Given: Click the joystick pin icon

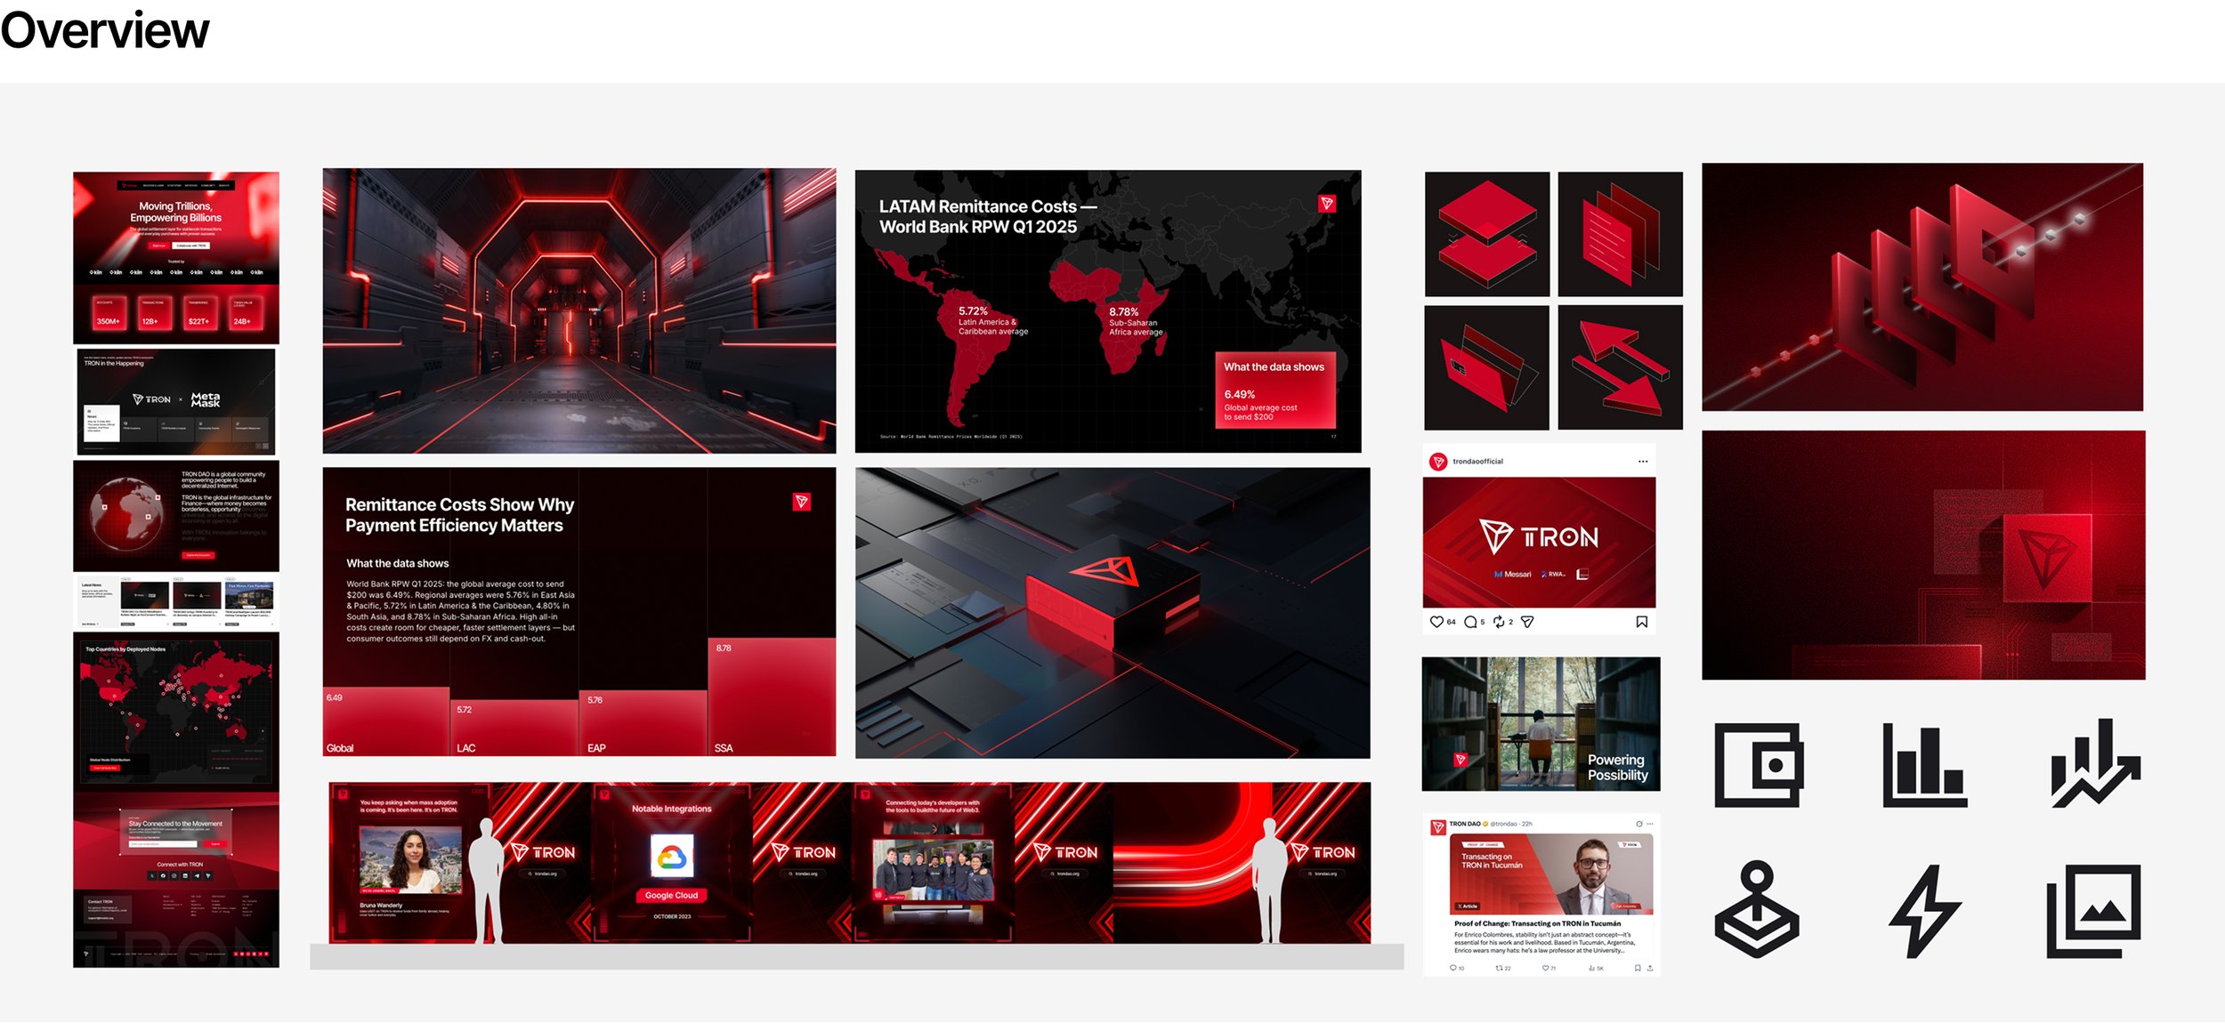Looking at the screenshot, I should tap(1757, 909).
